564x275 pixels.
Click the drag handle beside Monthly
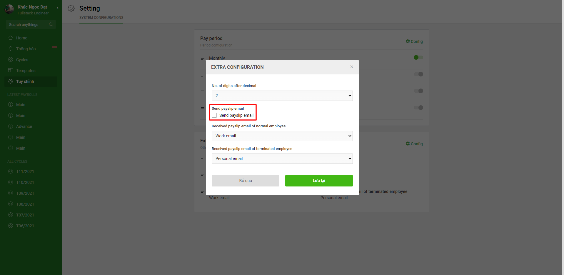(x=202, y=58)
